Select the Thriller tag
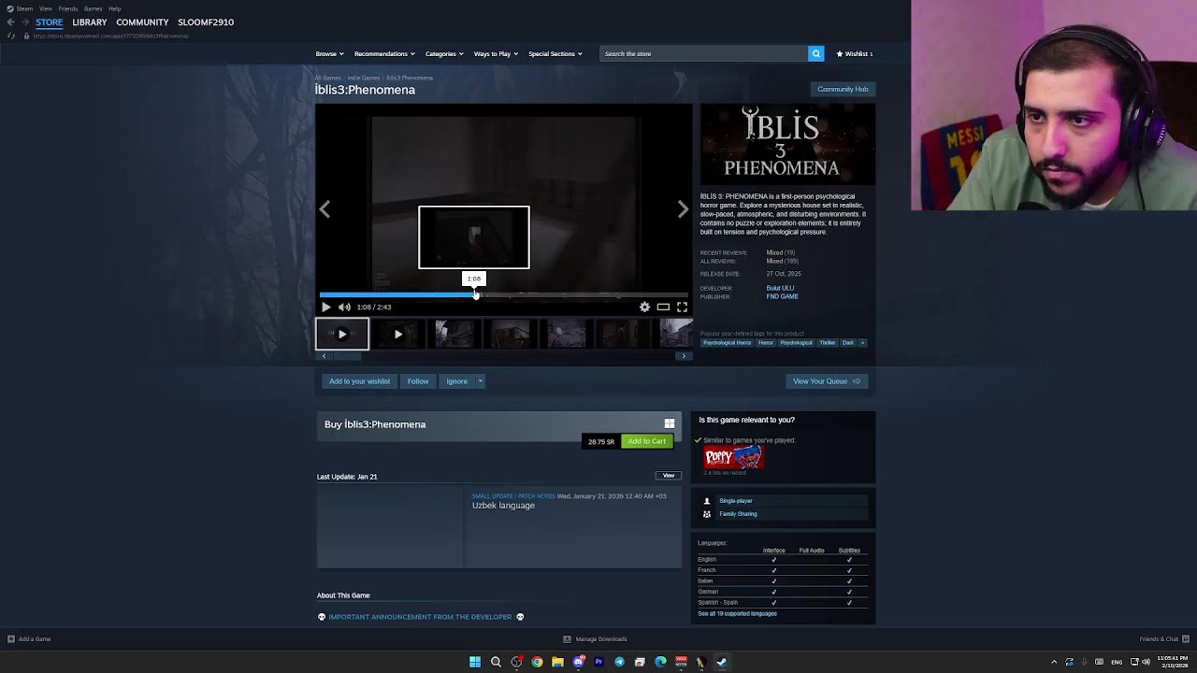The width and height of the screenshot is (1197, 673). (828, 343)
